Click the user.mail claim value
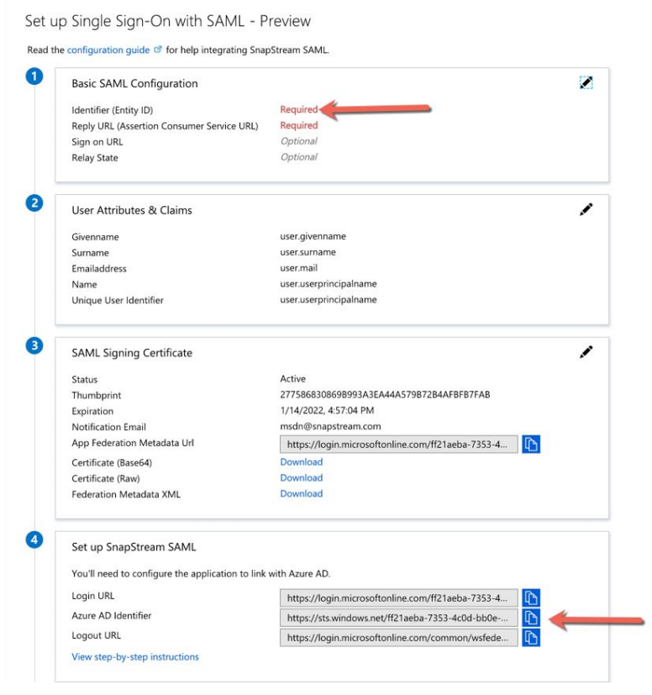The image size is (652, 695). pyautogui.click(x=299, y=268)
